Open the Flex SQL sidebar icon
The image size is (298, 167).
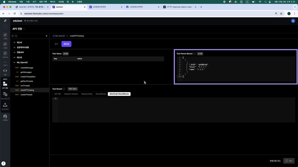pos(5,95)
